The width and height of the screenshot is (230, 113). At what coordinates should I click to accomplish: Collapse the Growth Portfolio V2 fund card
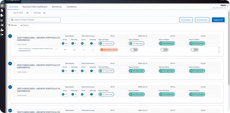pyautogui.click(x=10, y=36)
